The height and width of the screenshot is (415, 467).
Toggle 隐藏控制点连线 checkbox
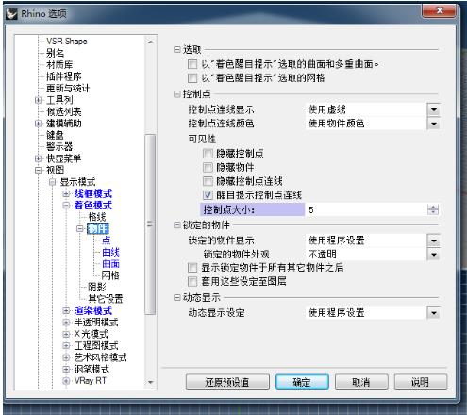click(x=208, y=181)
